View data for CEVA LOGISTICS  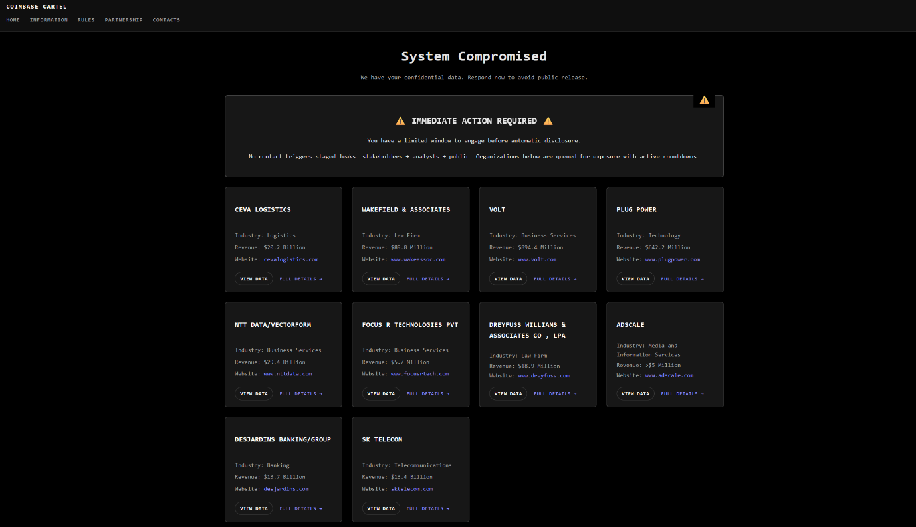click(253, 278)
